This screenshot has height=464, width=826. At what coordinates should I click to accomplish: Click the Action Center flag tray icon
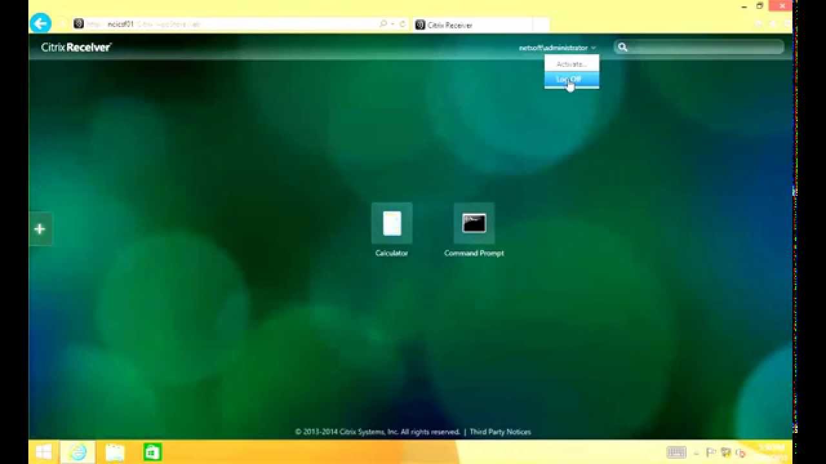pos(710,452)
